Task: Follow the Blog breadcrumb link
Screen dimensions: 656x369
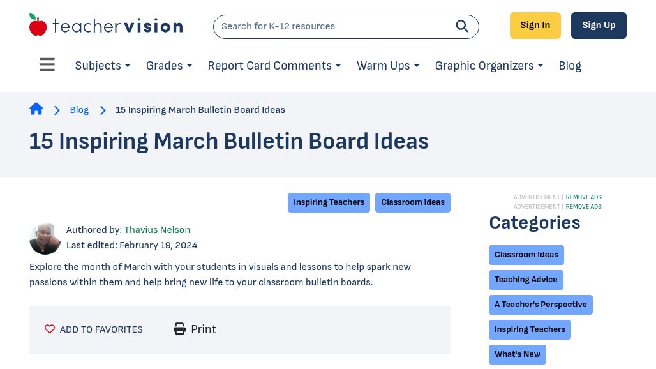Action: point(79,110)
